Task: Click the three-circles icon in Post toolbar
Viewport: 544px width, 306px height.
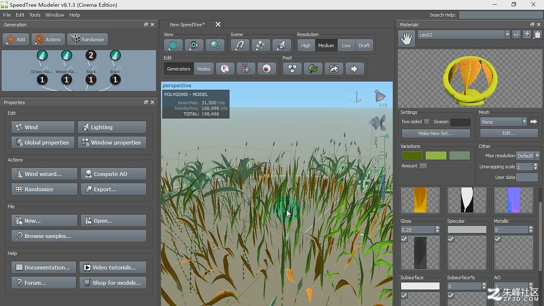Action: pyautogui.click(x=292, y=68)
